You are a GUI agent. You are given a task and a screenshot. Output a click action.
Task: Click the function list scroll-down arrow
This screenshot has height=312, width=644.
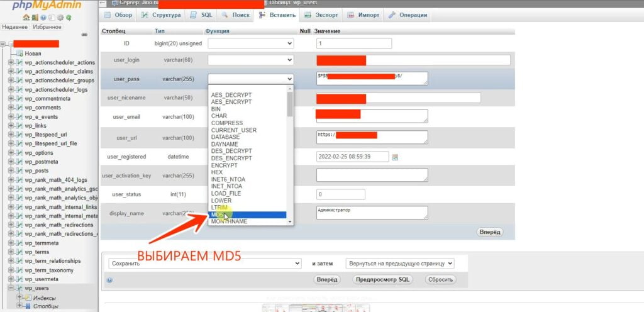[x=290, y=221]
